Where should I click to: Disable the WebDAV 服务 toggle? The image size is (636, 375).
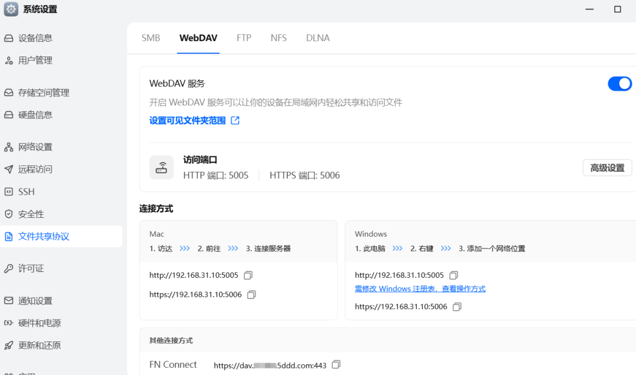[620, 84]
